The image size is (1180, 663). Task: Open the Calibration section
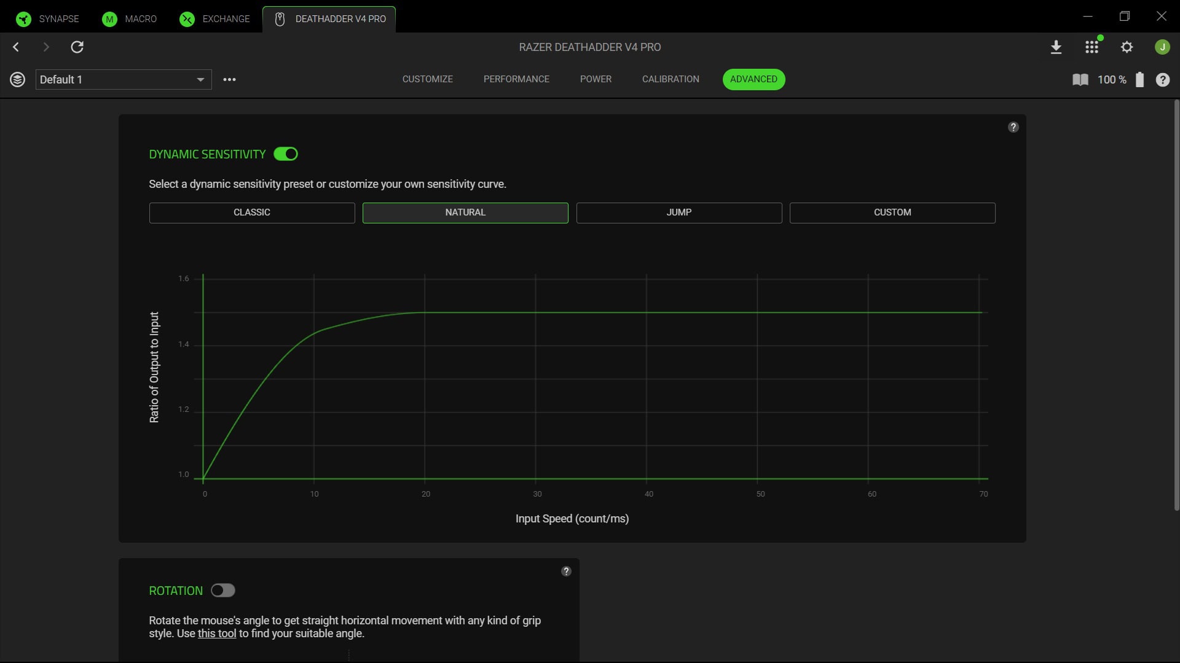click(x=671, y=79)
